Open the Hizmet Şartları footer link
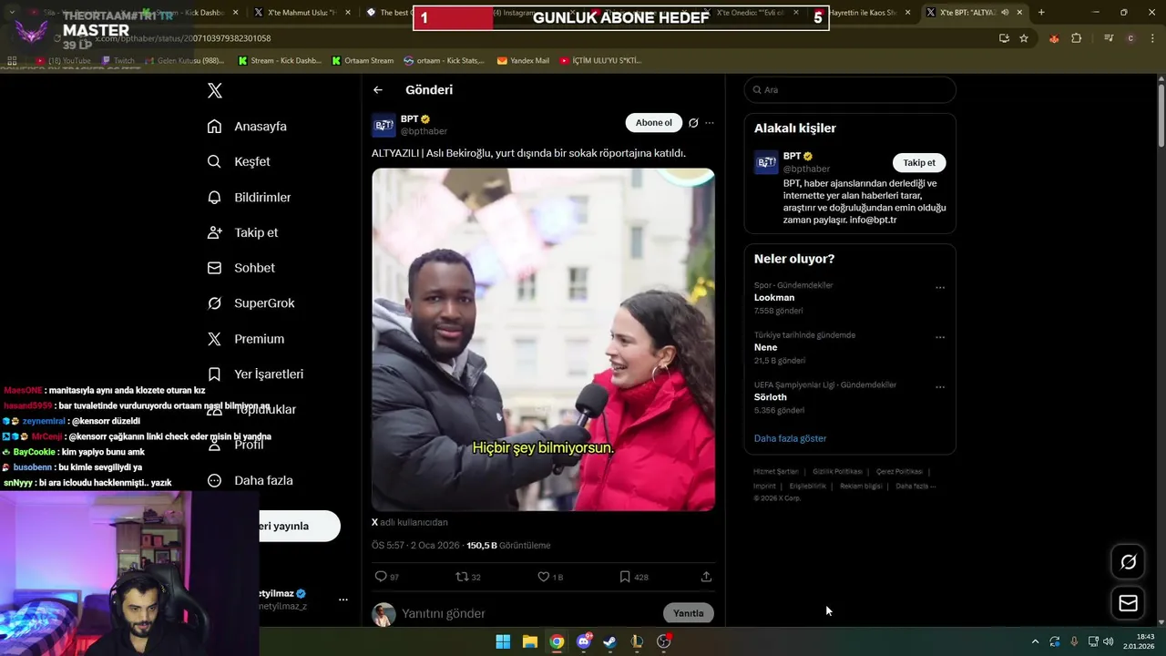 point(775,472)
